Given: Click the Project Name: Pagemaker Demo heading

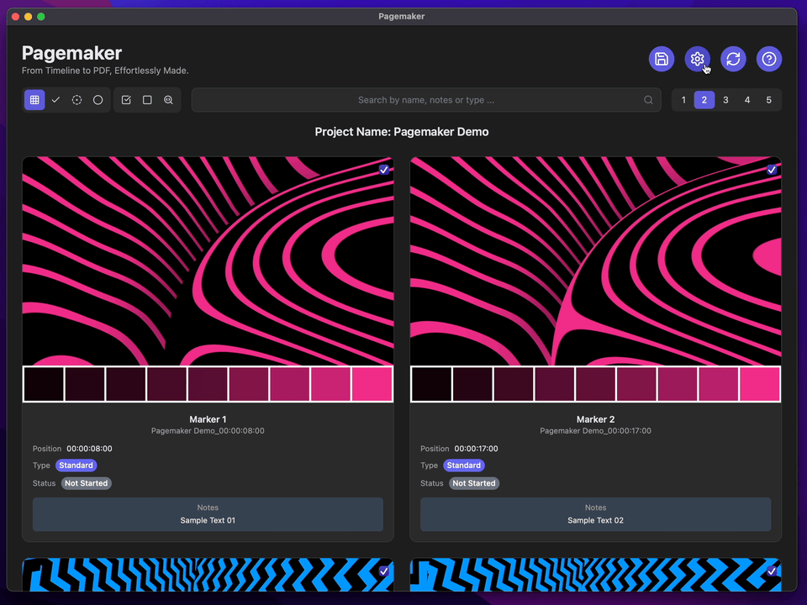Looking at the screenshot, I should tap(402, 132).
